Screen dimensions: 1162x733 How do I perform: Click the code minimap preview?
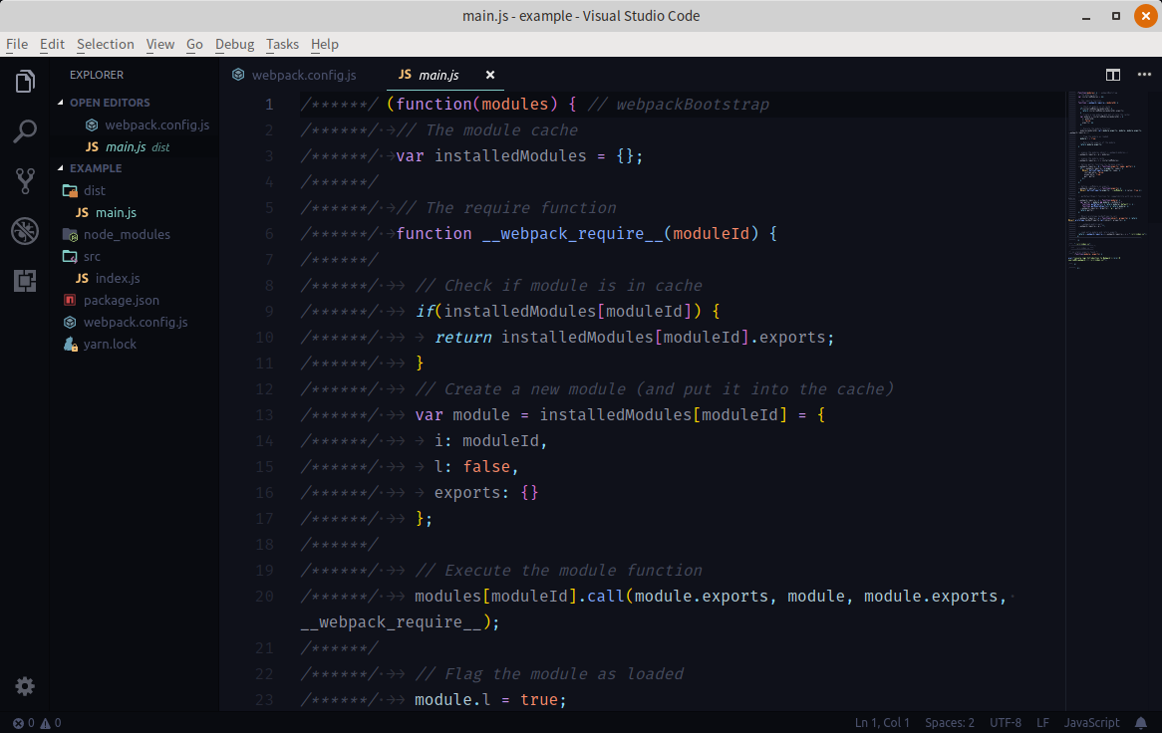(x=1108, y=180)
